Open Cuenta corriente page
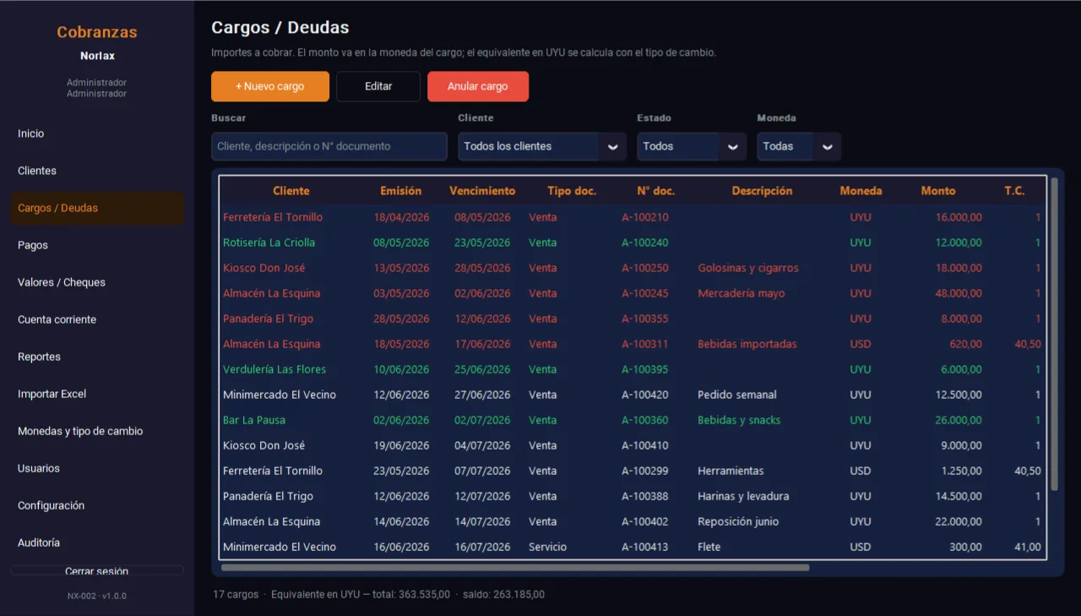This screenshot has height=616, width=1081. pos(97,319)
